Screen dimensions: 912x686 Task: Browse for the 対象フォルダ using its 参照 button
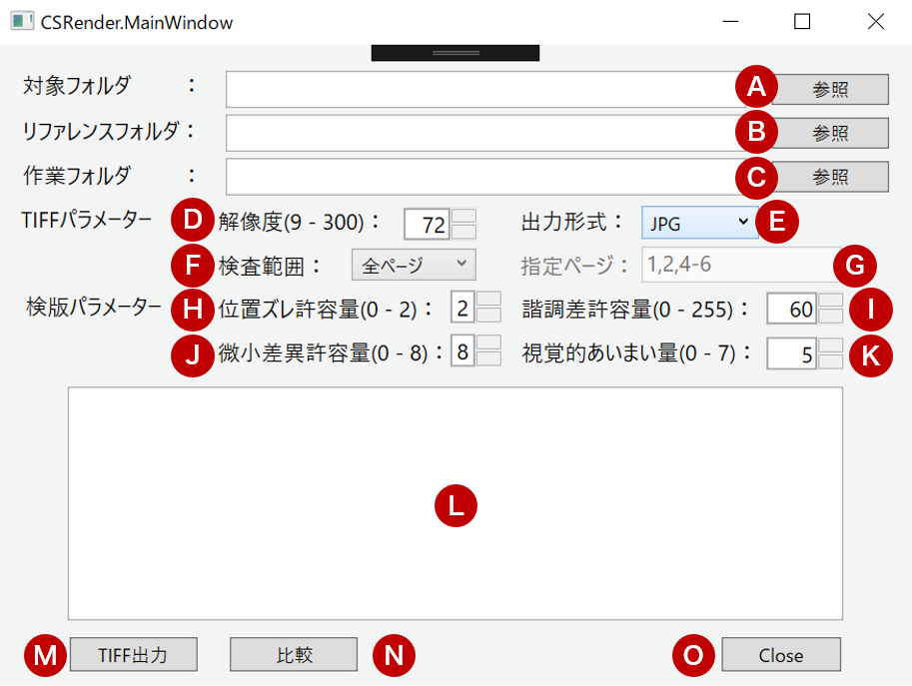832,89
